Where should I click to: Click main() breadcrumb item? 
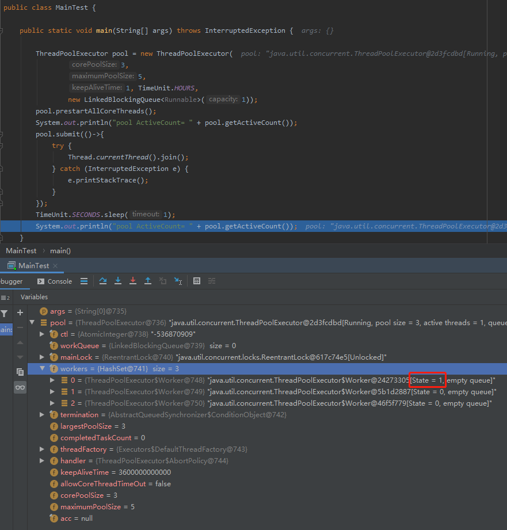pyautogui.click(x=60, y=251)
